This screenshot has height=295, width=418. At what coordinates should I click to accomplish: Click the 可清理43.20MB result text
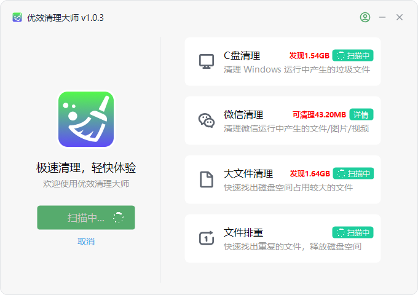tap(320, 115)
